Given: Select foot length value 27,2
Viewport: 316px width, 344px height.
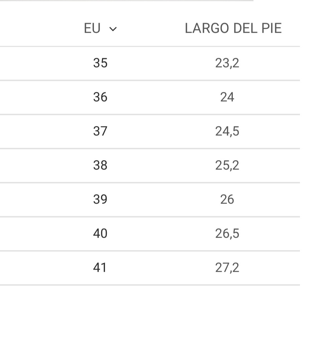Looking at the screenshot, I should [x=227, y=267].
